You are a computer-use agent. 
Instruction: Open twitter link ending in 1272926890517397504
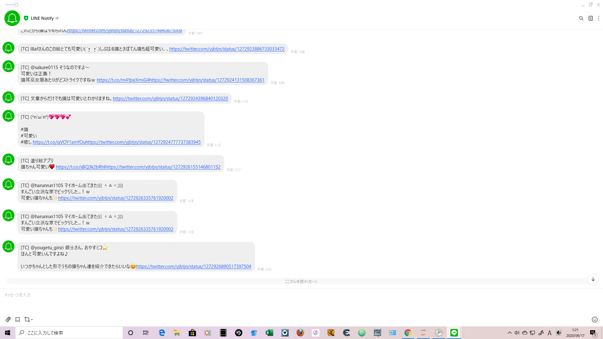pyautogui.click(x=193, y=266)
